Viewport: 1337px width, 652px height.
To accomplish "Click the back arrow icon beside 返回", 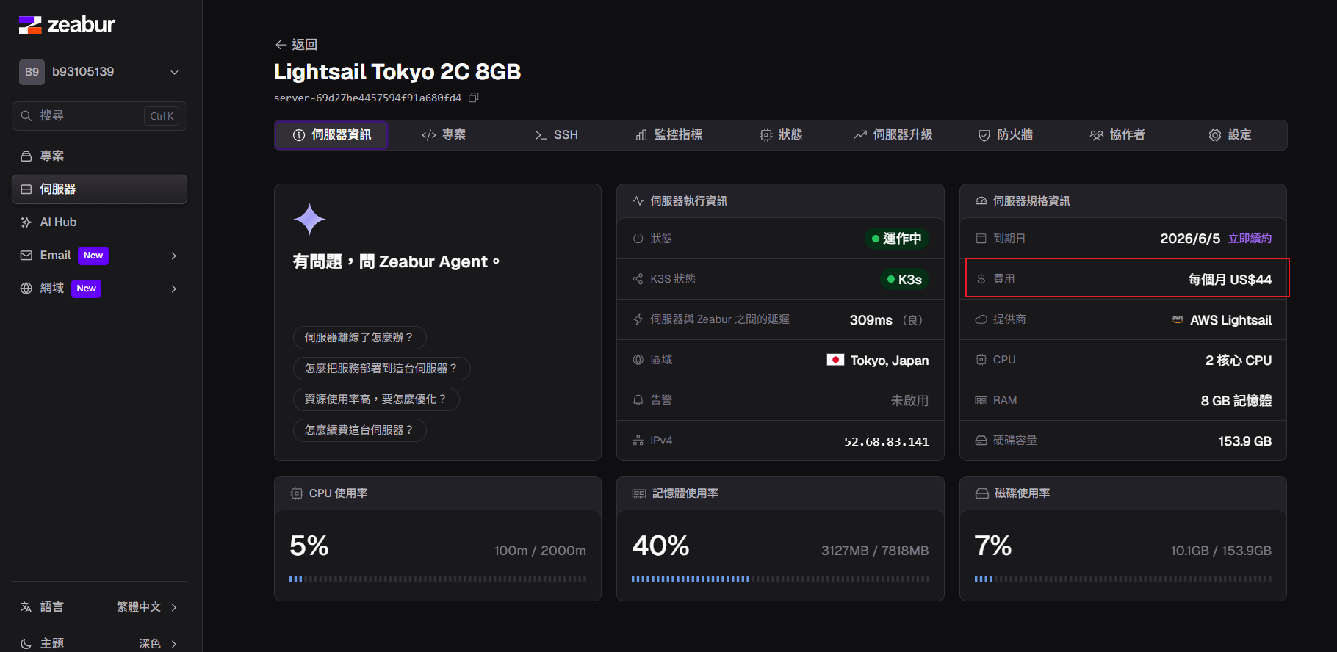I will (281, 45).
